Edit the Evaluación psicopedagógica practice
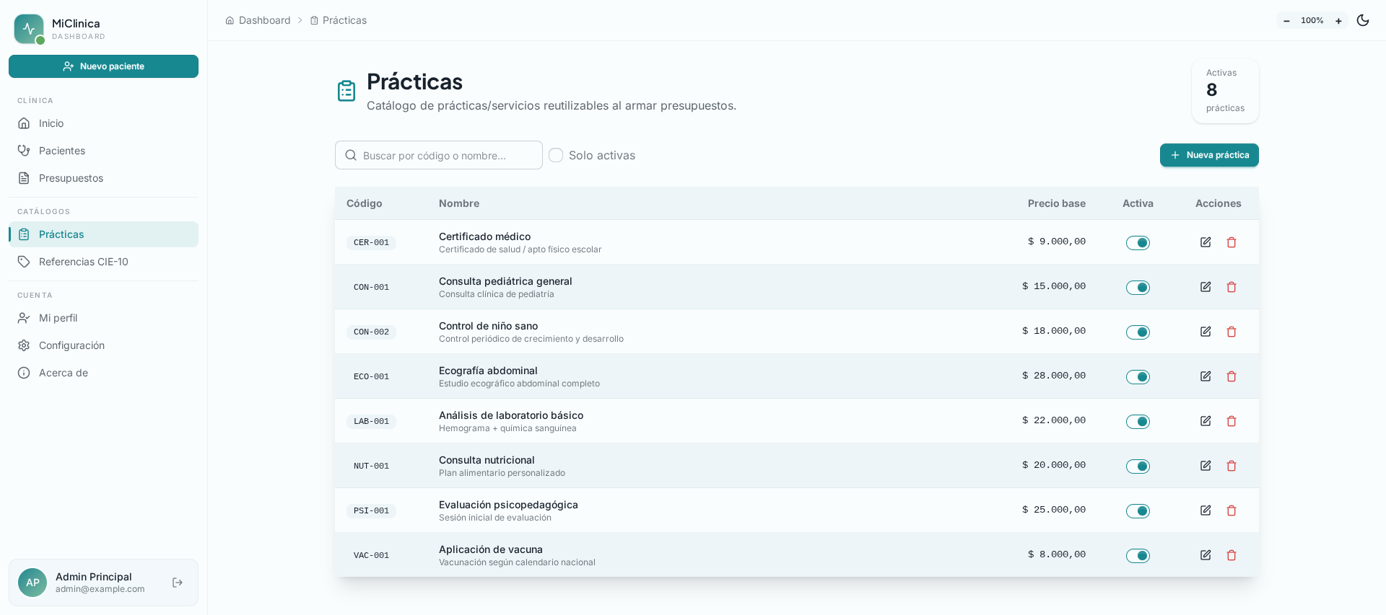This screenshot has width=1386, height=615. pos(1206,510)
